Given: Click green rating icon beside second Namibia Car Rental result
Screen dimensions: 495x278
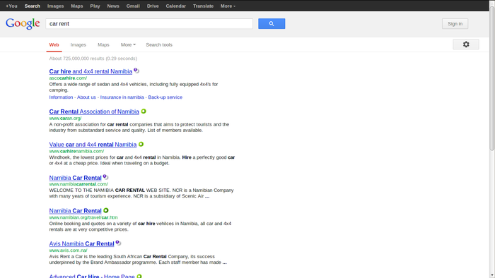Looking at the screenshot, I should 106,210.
